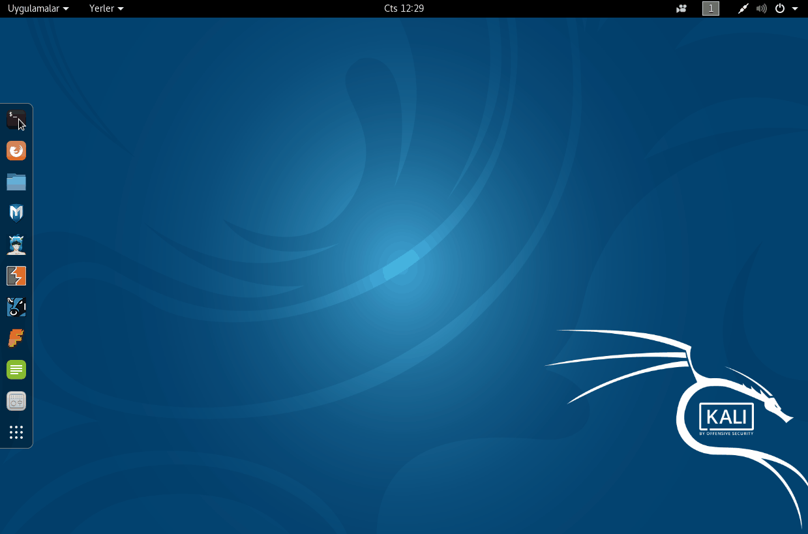Launch Metasploit Framework from the dock
The width and height of the screenshot is (808, 534).
(16, 213)
